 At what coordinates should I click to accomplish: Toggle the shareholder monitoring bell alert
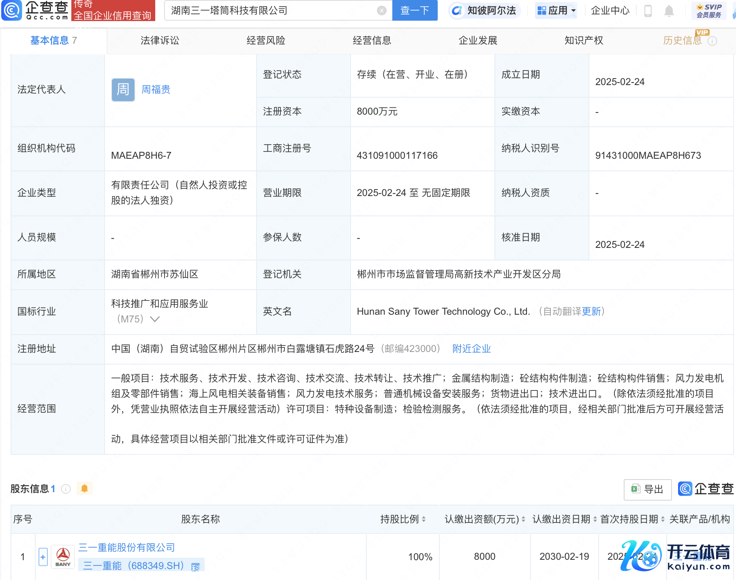tap(84, 488)
